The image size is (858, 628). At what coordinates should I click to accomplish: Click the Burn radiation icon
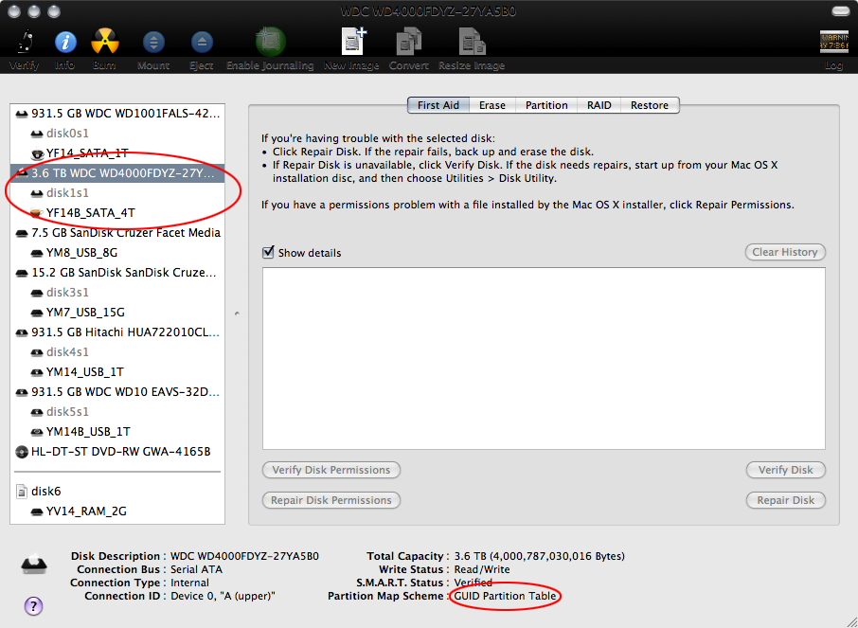(x=104, y=43)
